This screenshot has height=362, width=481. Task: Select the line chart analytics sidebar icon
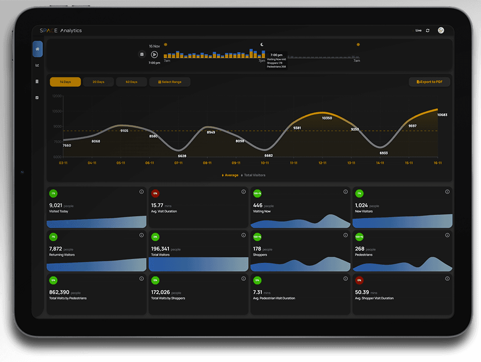click(38, 65)
